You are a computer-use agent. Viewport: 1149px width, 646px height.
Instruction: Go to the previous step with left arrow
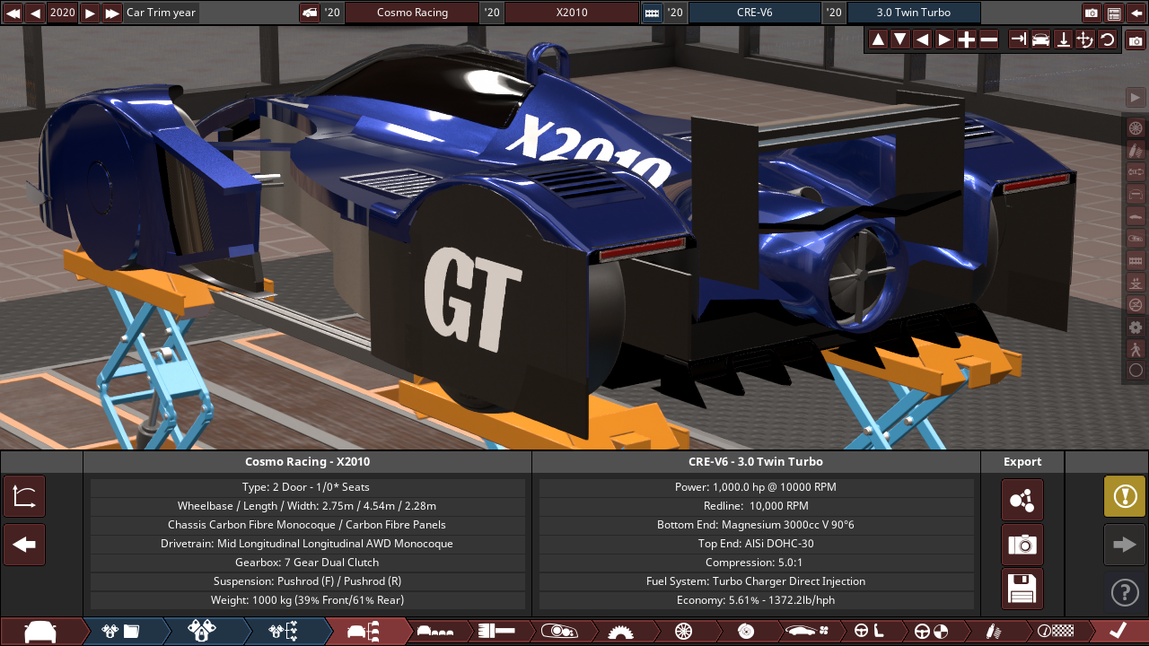24,545
